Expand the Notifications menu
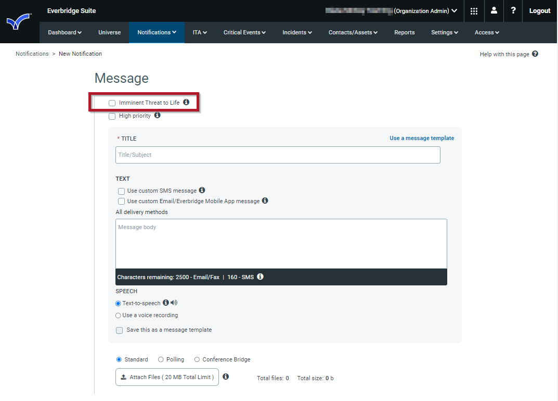 coord(157,32)
